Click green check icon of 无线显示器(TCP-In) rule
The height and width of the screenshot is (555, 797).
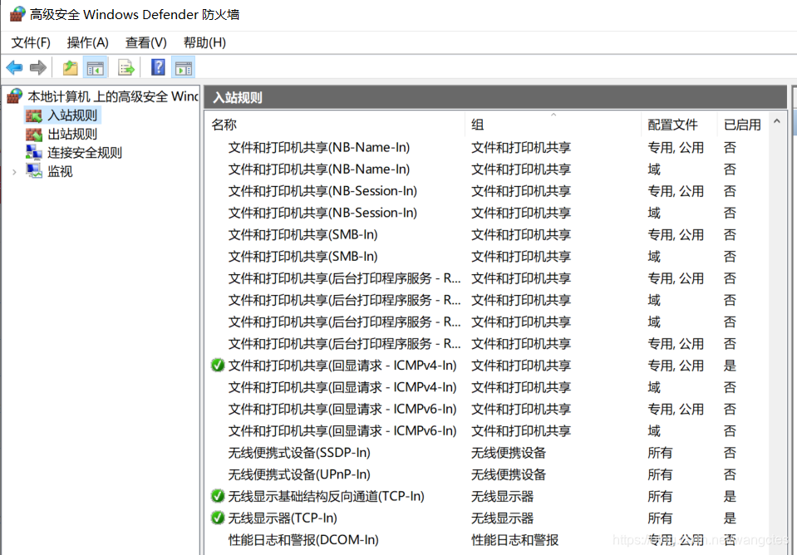[218, 518]
